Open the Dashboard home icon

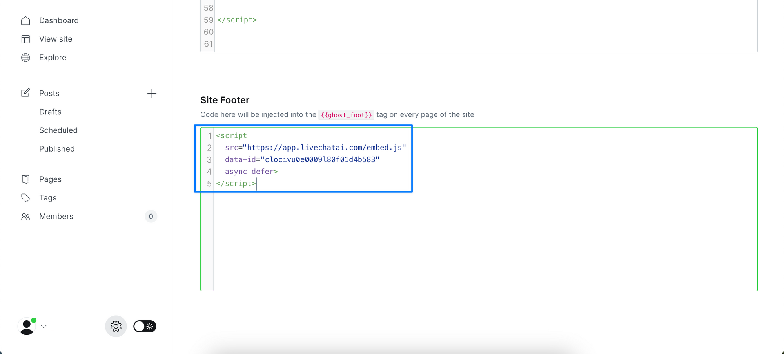pos(25,20)
